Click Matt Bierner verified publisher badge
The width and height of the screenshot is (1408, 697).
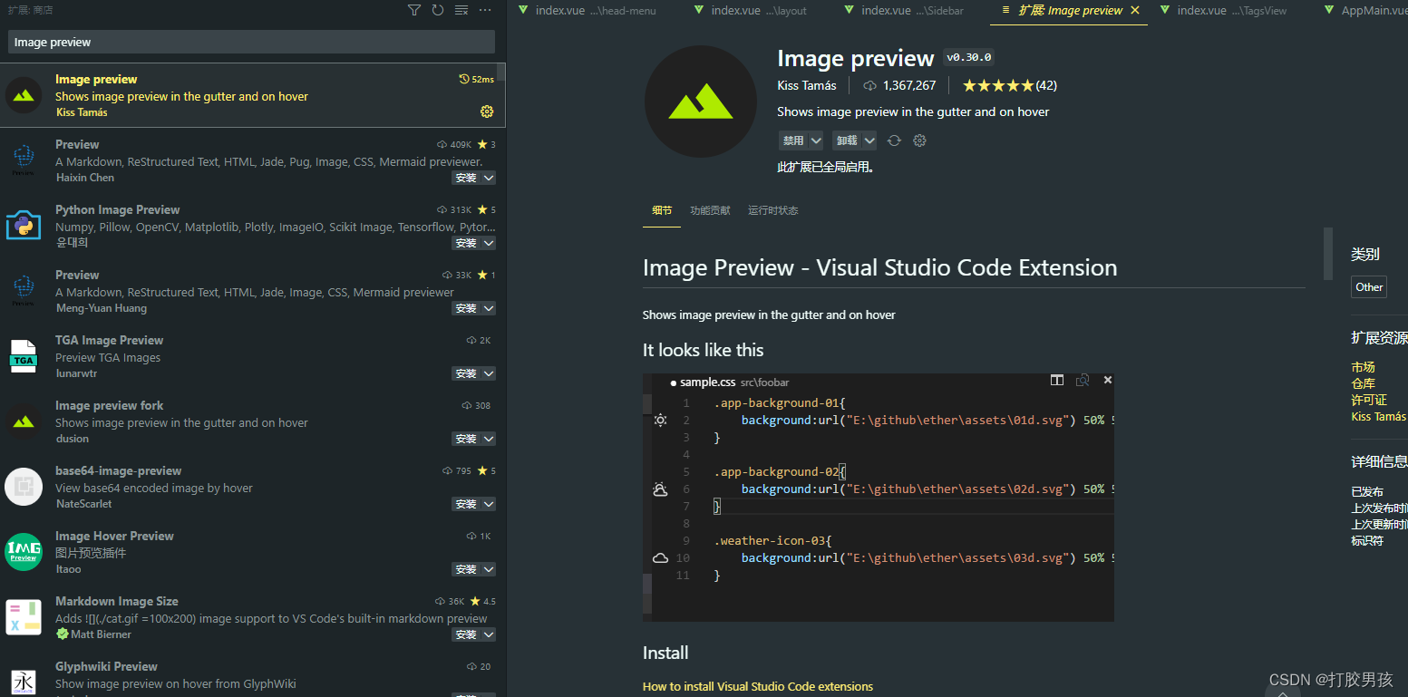(x=62, y=634)
